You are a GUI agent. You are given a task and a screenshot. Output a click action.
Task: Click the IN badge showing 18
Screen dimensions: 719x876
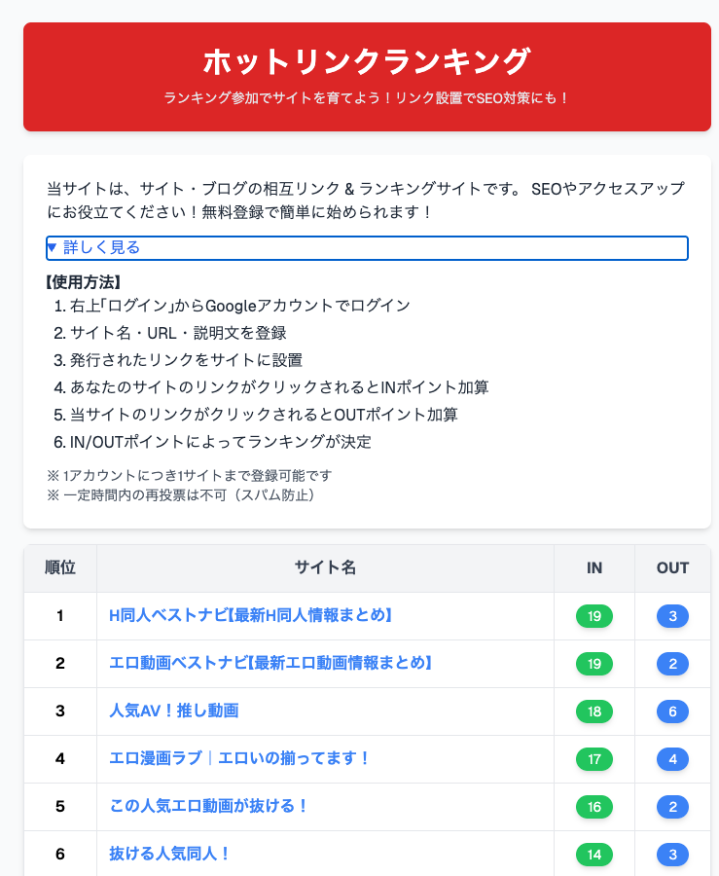point(593,712)
